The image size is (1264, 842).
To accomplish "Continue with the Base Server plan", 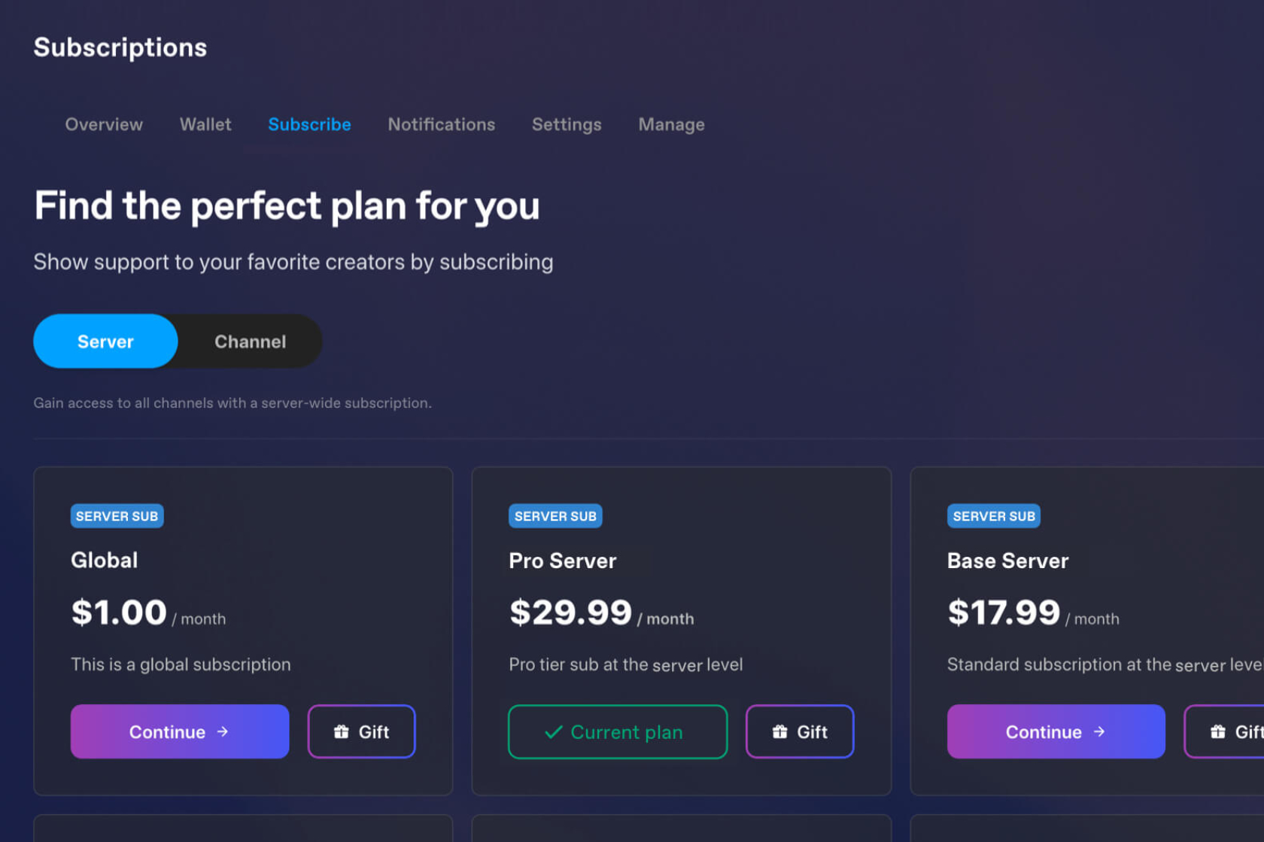I will tap(1056, 731).
